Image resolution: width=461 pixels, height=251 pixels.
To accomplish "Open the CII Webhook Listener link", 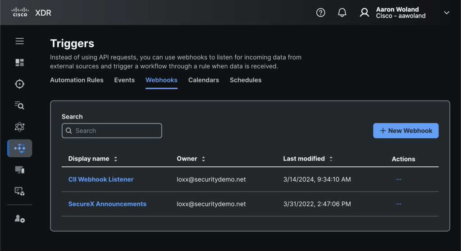I will [x=101, y=179].
